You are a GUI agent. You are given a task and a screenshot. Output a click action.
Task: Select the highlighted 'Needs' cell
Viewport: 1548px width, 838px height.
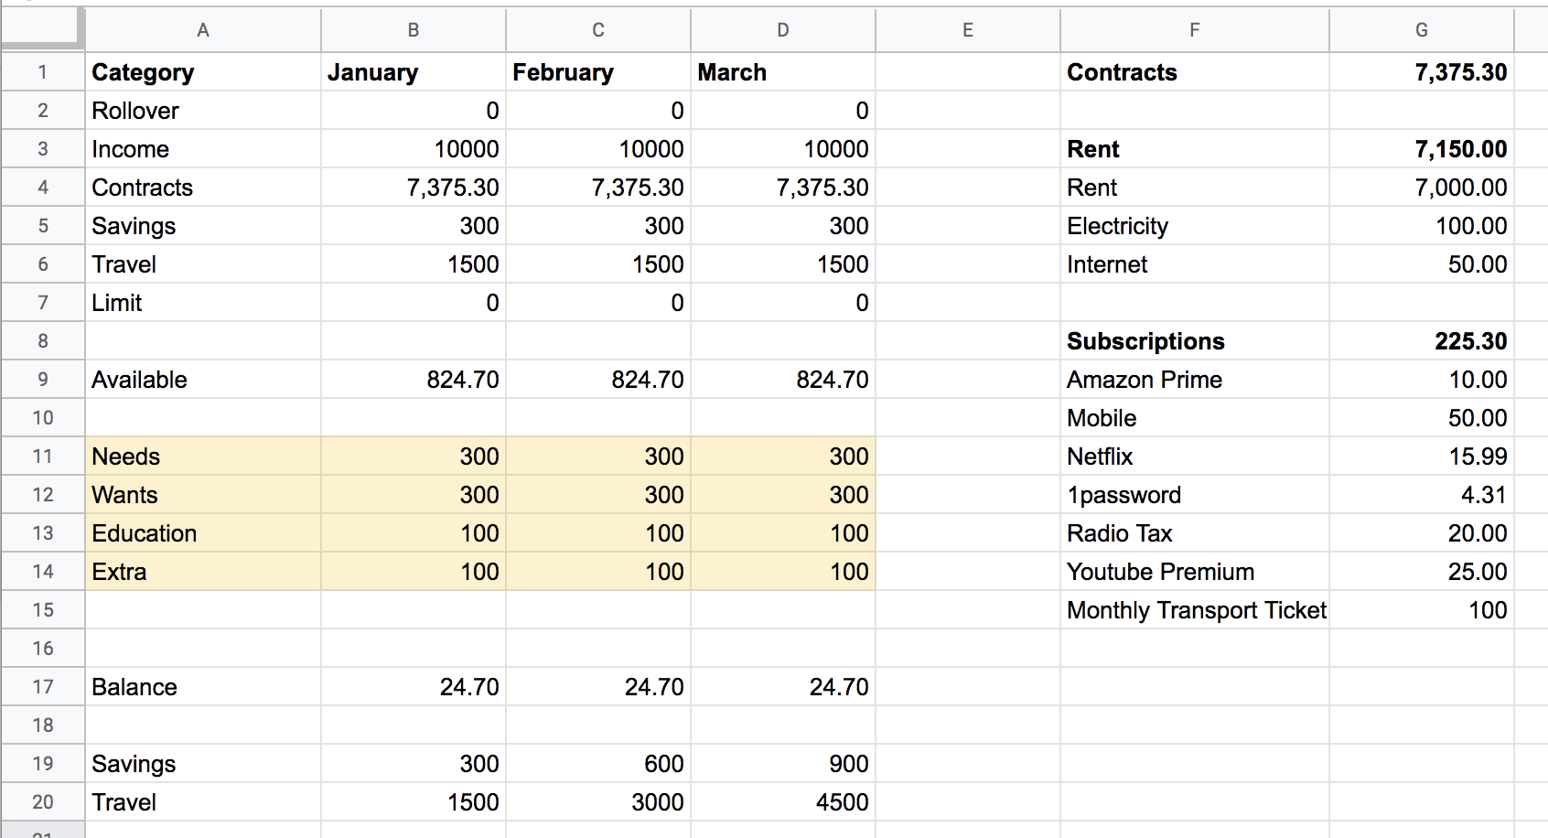pyautogui.click(x=203, y=457)
